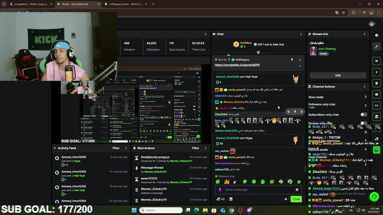Open chat settings gear icon
The image size is (383, 215).
[286, 199]
